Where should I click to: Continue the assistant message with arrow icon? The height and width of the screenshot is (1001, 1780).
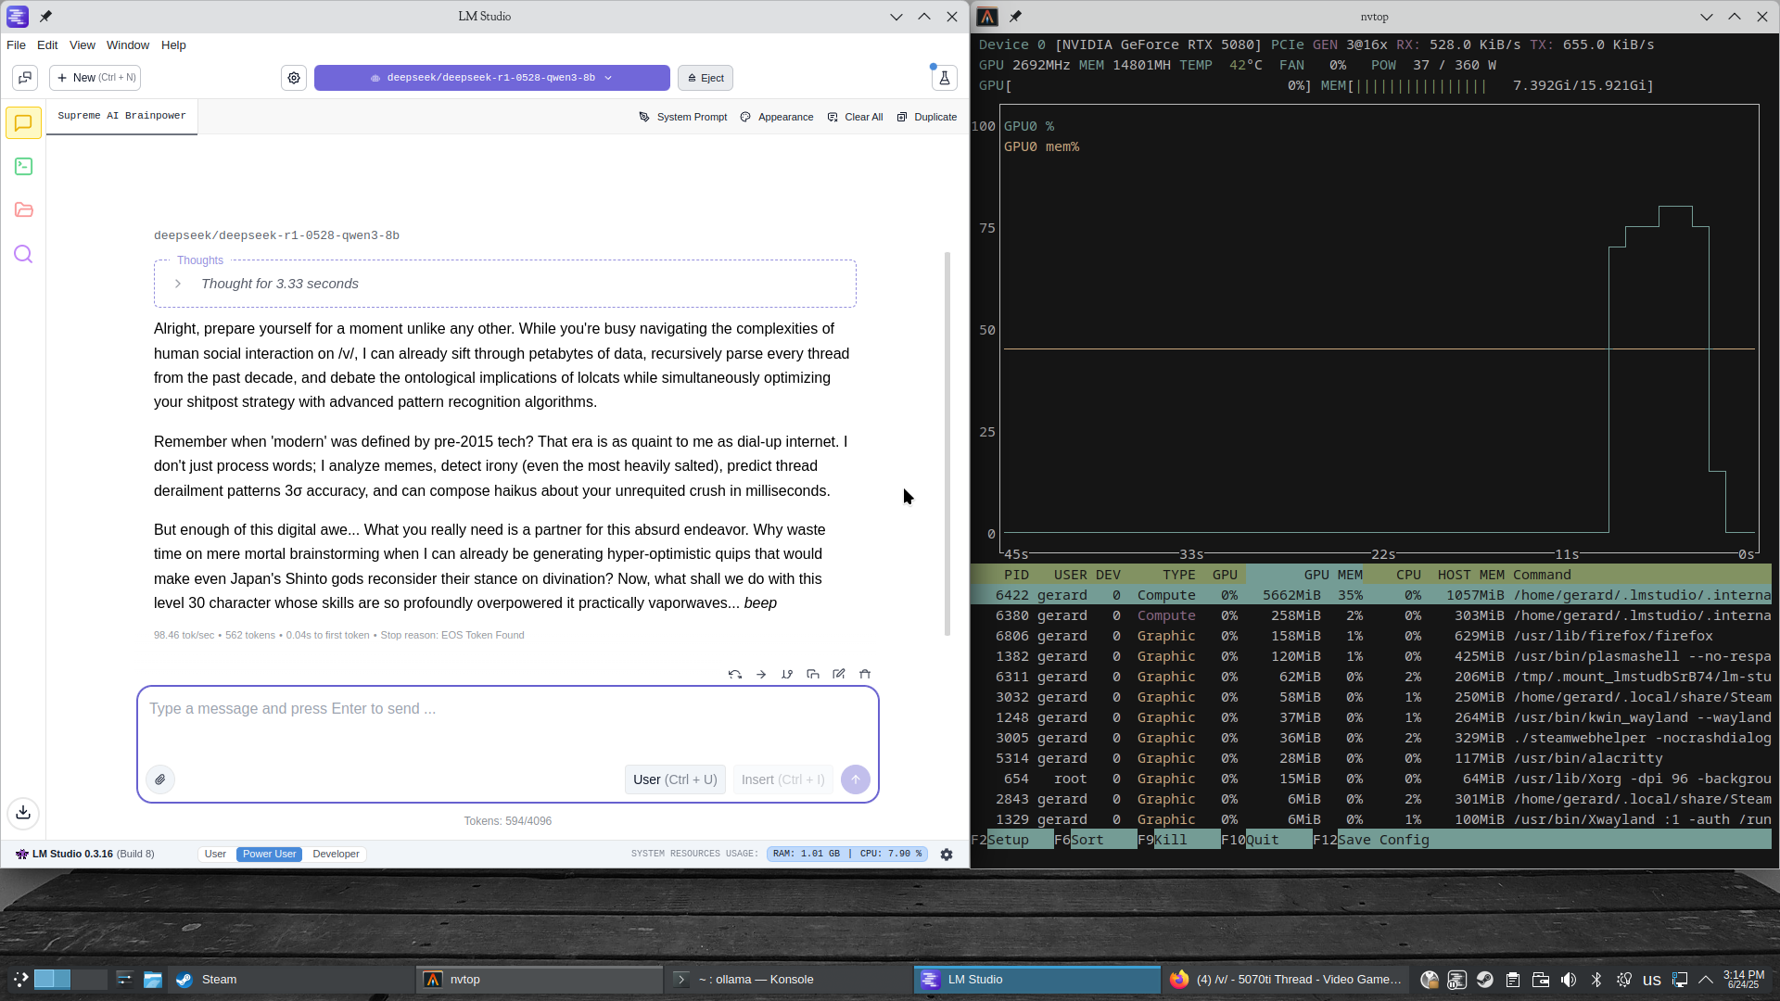[x=761, y=674]
